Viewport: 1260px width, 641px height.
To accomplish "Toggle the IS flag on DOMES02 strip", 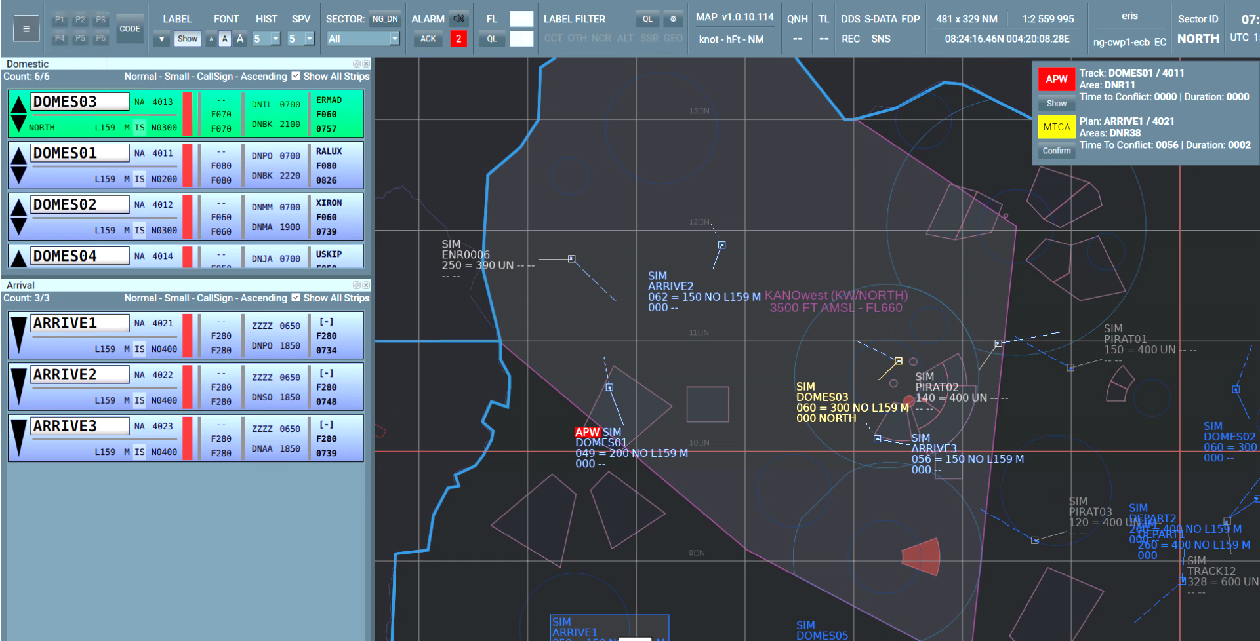I will (x=140, y=231).
